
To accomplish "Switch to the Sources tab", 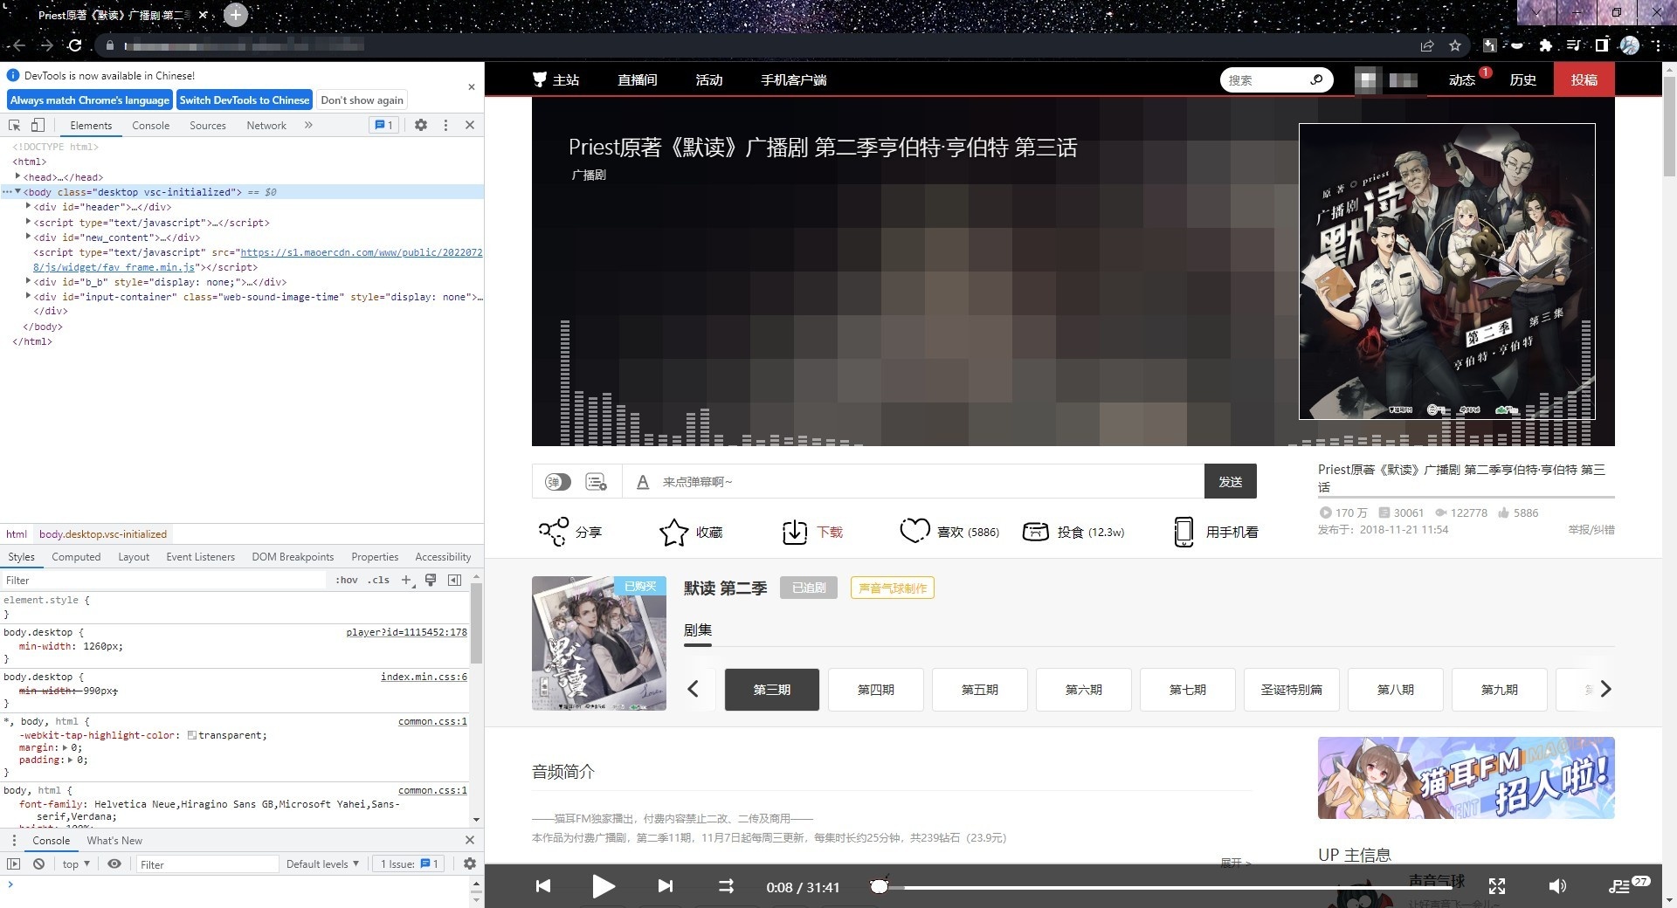I will coord(208,125).
